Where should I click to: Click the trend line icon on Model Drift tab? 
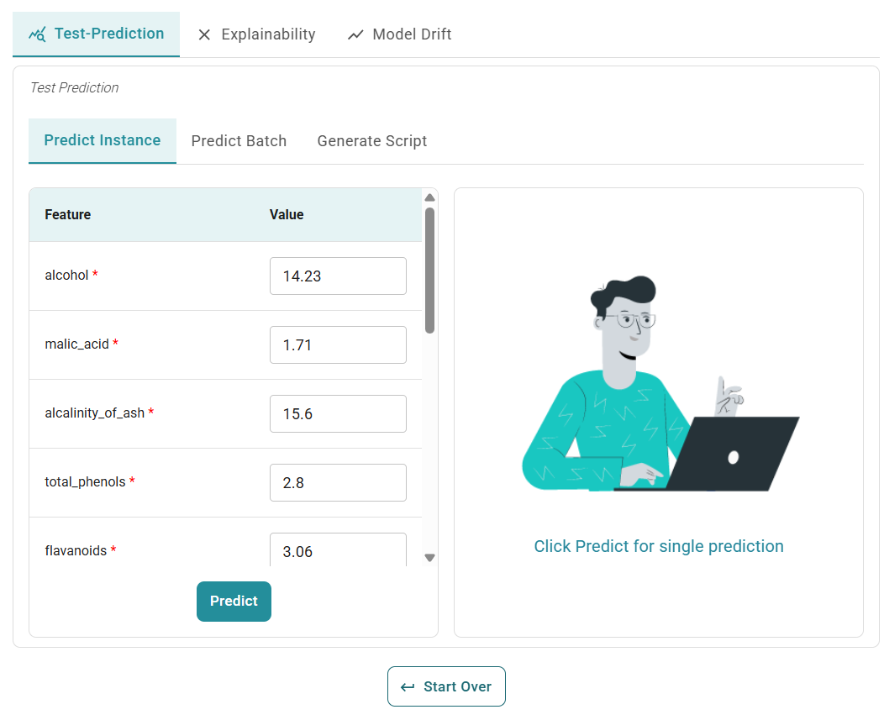[356, 34]
